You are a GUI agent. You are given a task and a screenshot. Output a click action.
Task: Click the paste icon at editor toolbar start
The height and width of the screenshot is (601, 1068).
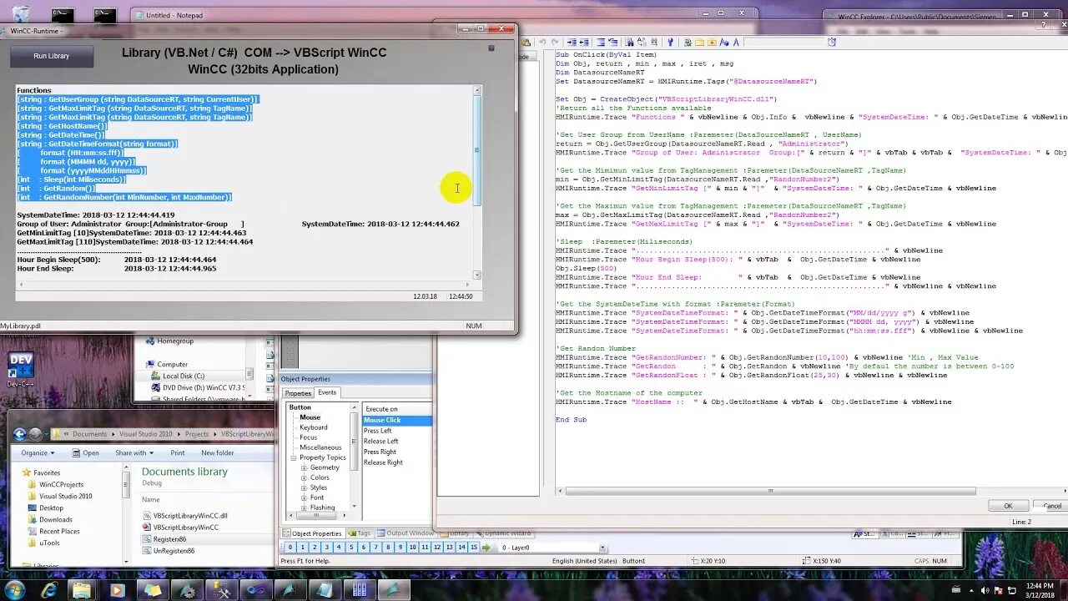pyautogui.click(x=526, y=42)
